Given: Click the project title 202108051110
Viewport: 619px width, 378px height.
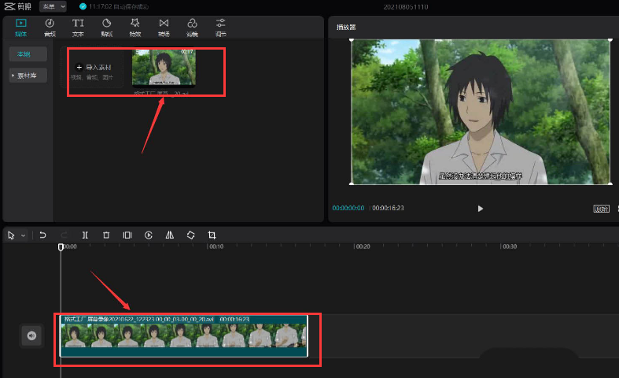Looking at the screenshot, I should tap(406, 7).
